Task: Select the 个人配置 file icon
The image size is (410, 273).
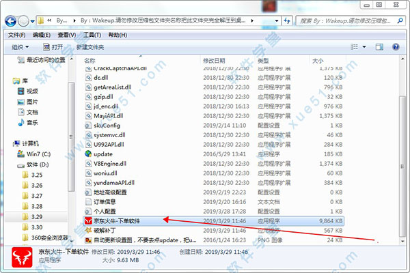Action: 88,212
